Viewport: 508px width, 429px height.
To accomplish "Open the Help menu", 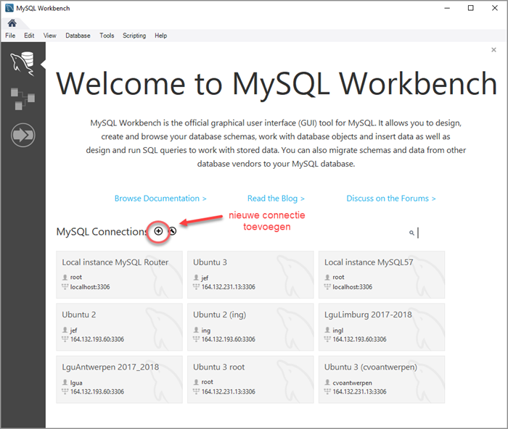I will click(160, 36).
